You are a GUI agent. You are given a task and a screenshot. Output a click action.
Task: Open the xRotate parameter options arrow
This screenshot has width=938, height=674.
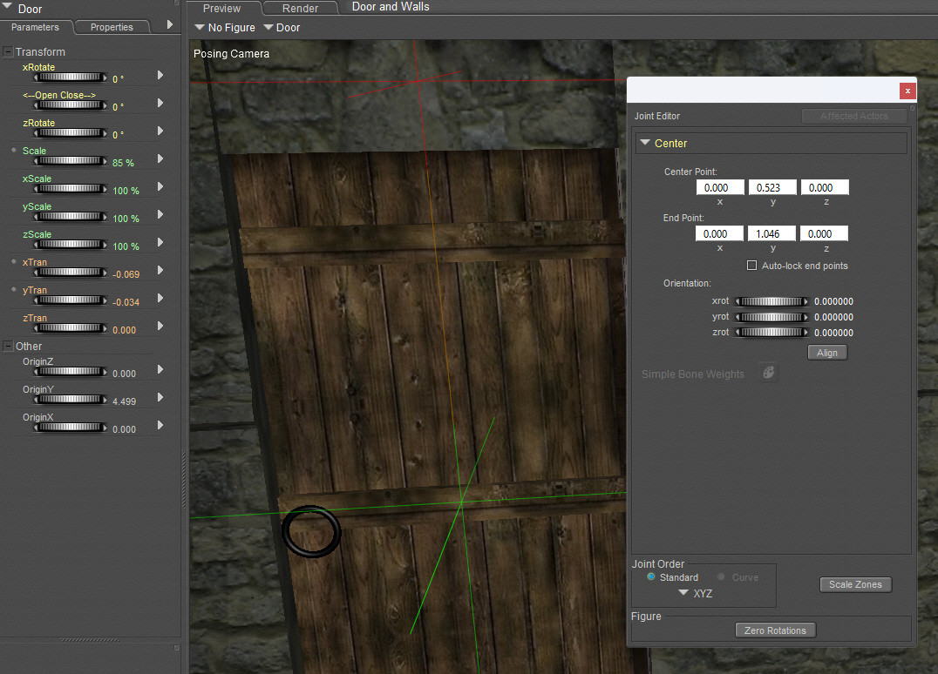(x=160, y=75)
